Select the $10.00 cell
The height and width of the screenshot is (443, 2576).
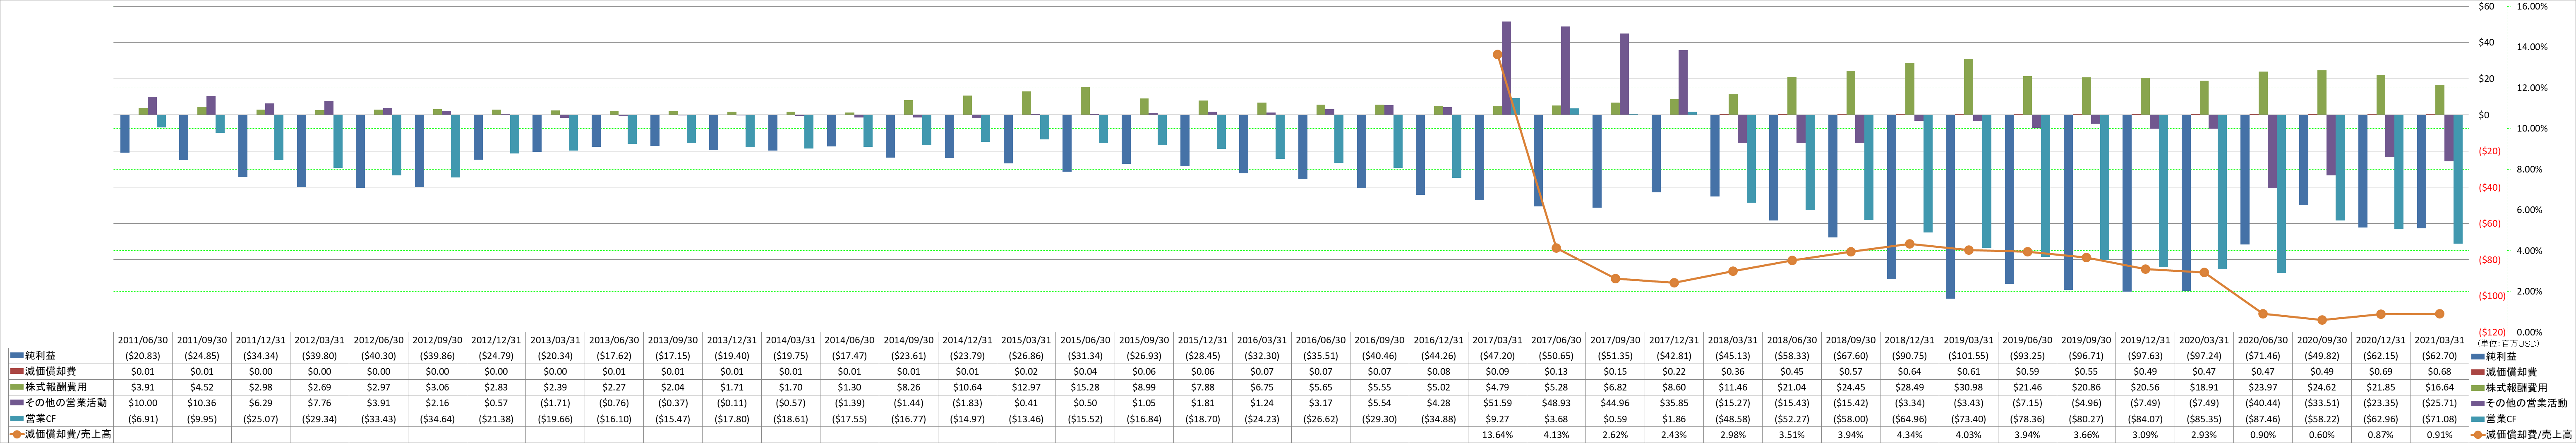(x=143, y=403)
